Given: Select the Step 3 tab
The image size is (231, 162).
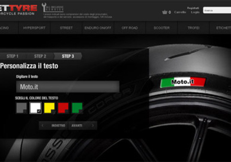Looking at the screenshot, I should [x=68, y=56].
